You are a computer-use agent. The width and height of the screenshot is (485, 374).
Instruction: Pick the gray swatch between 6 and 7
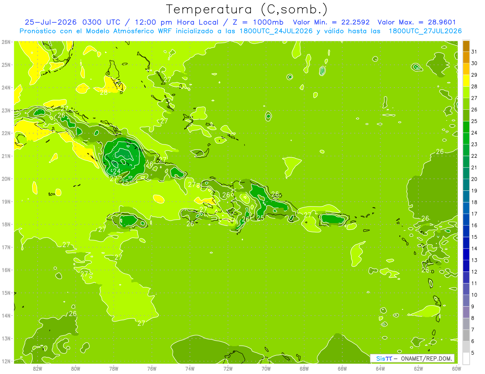(466, 336)
